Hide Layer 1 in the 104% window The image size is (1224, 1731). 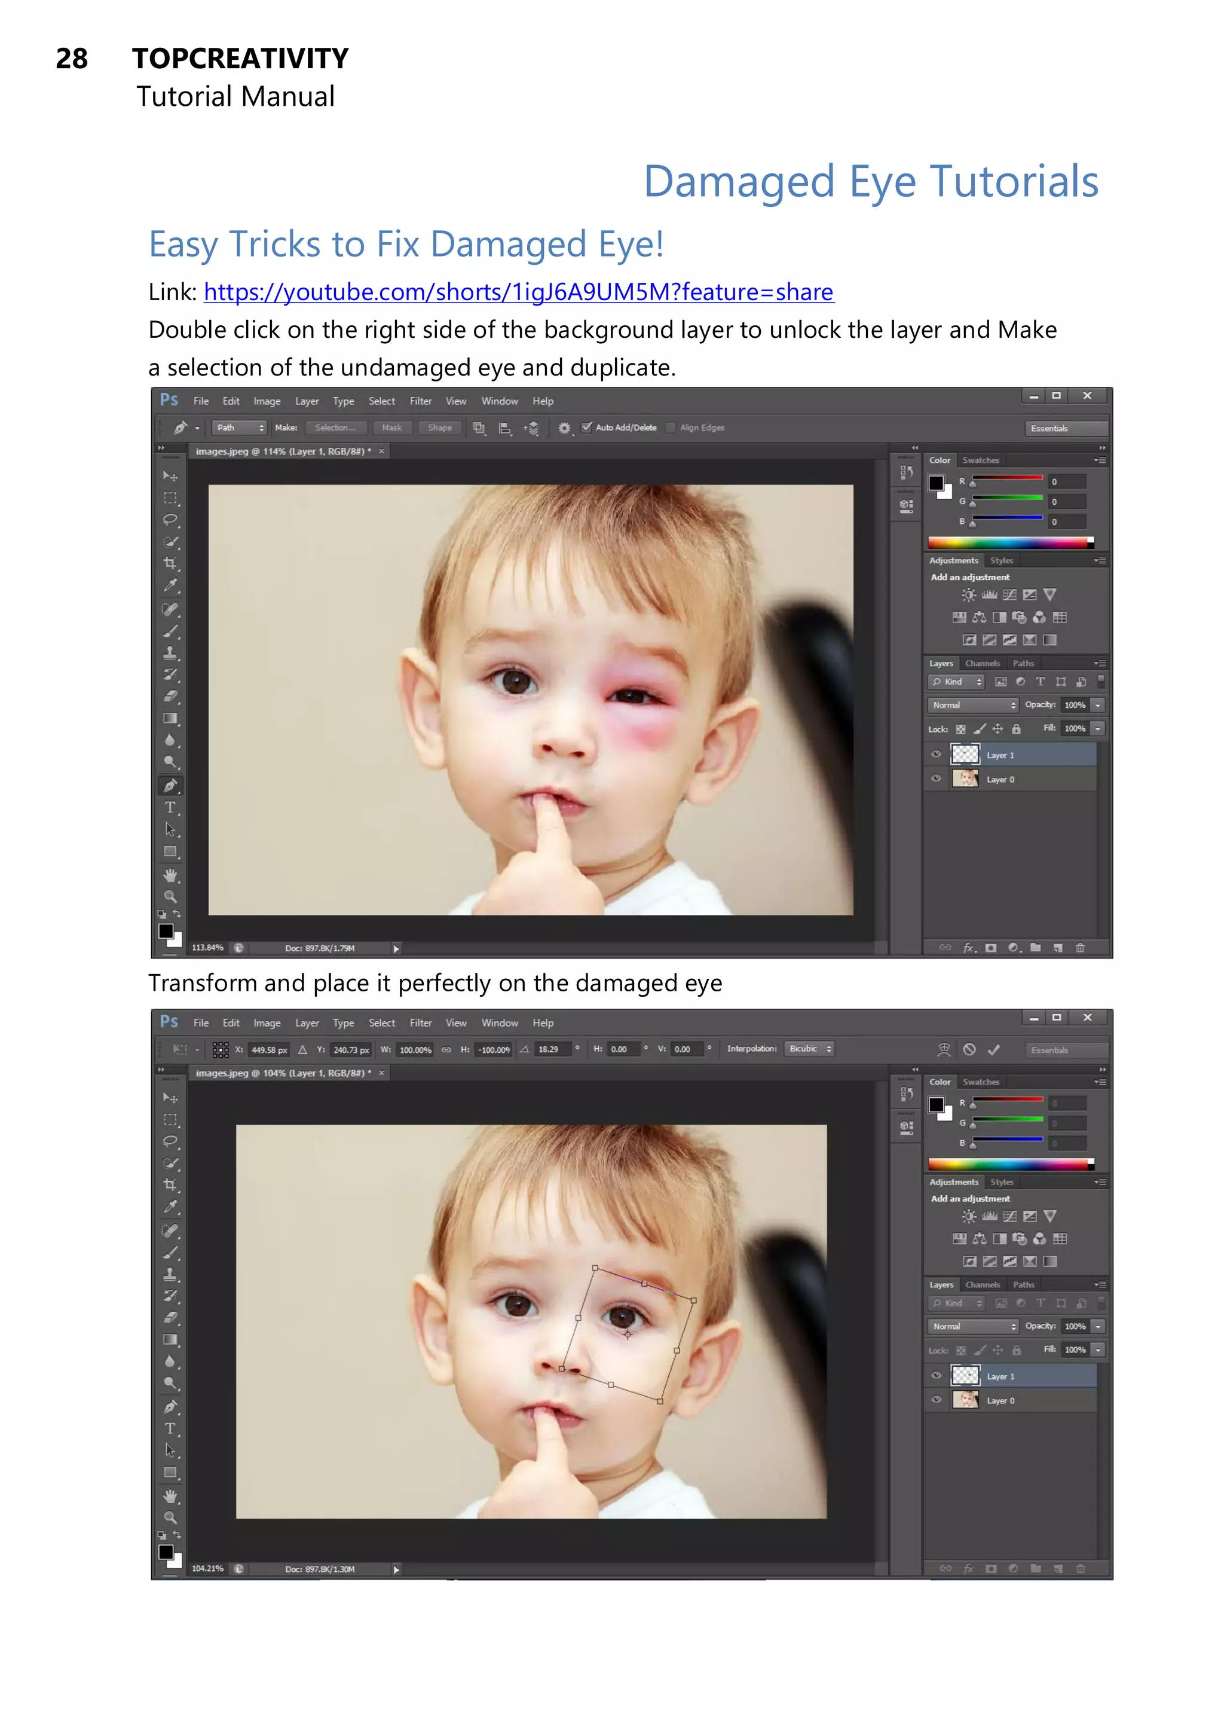coord(936,1376)
